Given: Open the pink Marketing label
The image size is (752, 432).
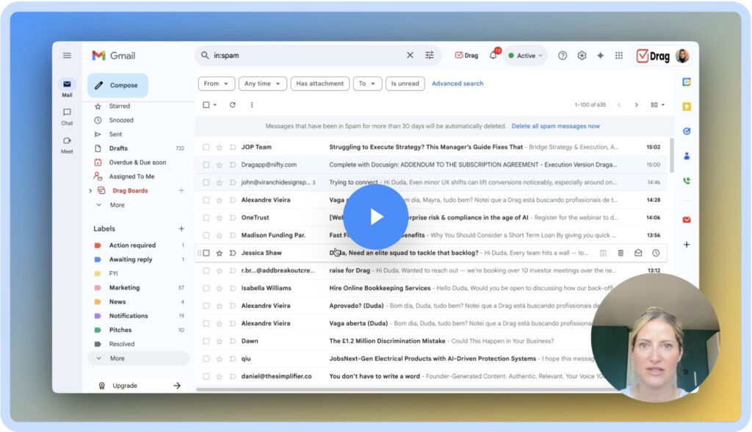Looking at the screenshot, I should click(x=124, y=287).
